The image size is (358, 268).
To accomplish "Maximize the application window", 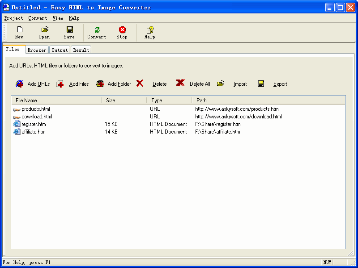I will click(340, 7).
